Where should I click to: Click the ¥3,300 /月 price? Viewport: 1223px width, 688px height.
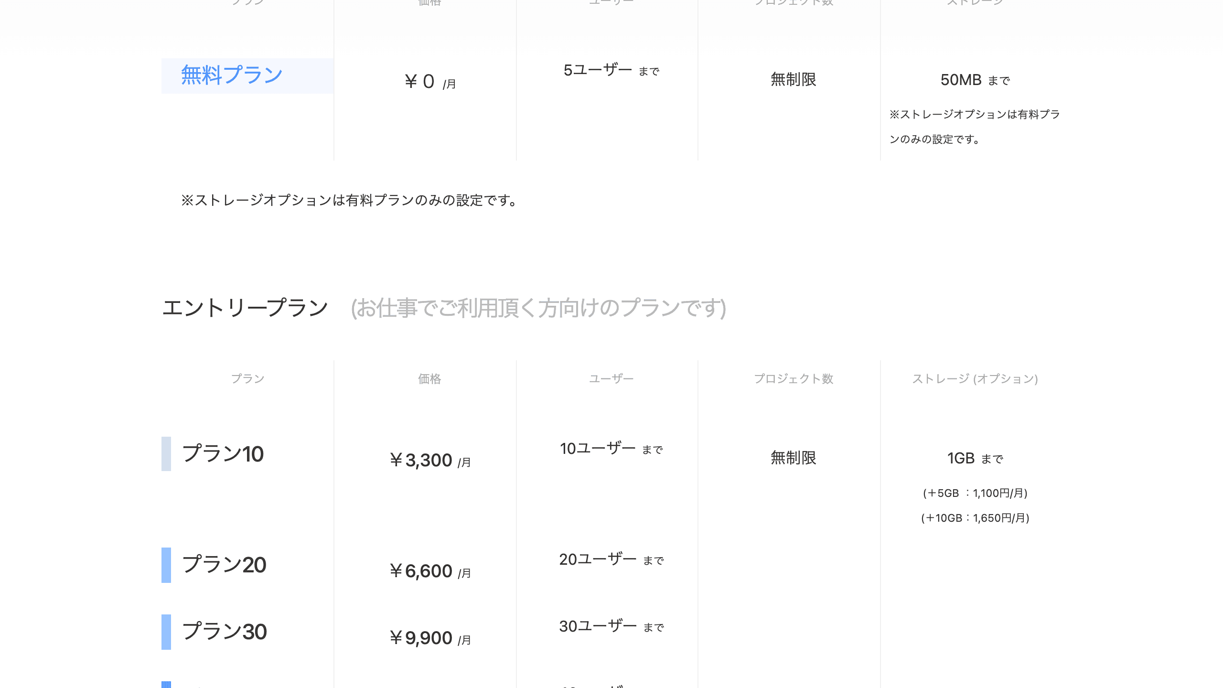(430, 460)
